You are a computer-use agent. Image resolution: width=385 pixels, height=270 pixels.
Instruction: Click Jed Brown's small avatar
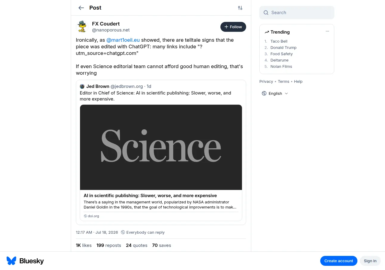(x=82, y=86)
